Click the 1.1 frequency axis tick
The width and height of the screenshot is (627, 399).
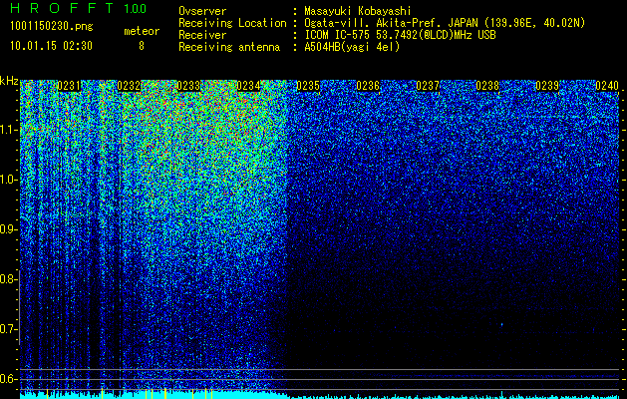click(8, 130)
